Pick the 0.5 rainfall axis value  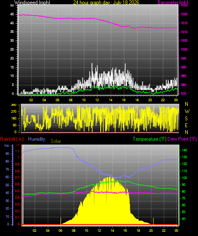click(x=17, y=191)
